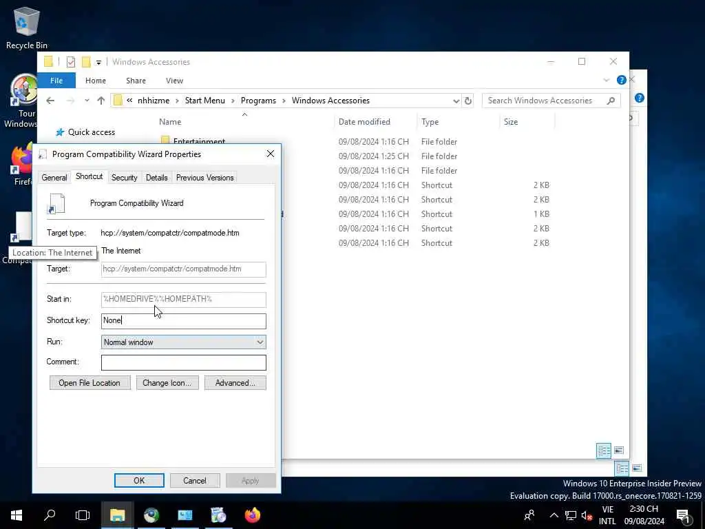Click the Advanced button
Viewport: 705px width, 529px height.
click(235, 383)
